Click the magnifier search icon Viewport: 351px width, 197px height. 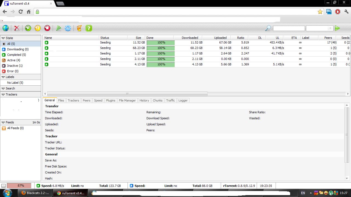coord(268,28)
